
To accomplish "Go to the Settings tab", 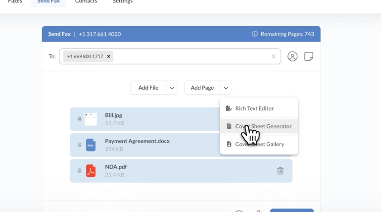I will [123, 1].
